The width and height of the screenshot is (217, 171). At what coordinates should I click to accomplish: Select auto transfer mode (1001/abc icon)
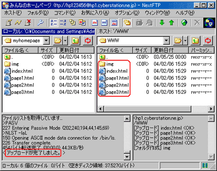(114, 23)
